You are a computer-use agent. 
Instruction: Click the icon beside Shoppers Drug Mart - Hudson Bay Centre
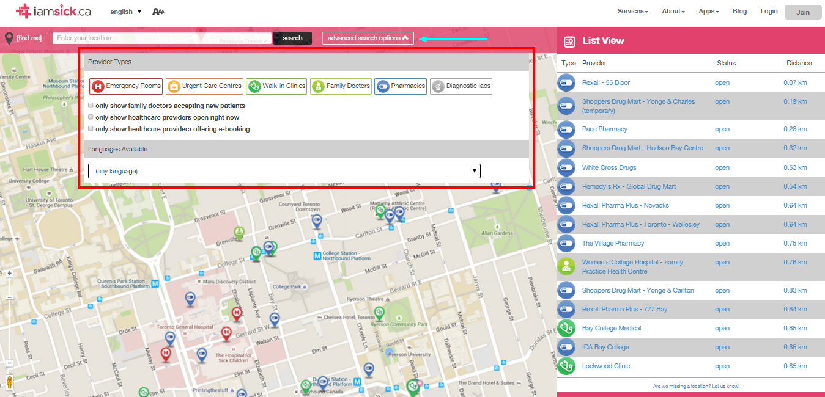[566, 148]
